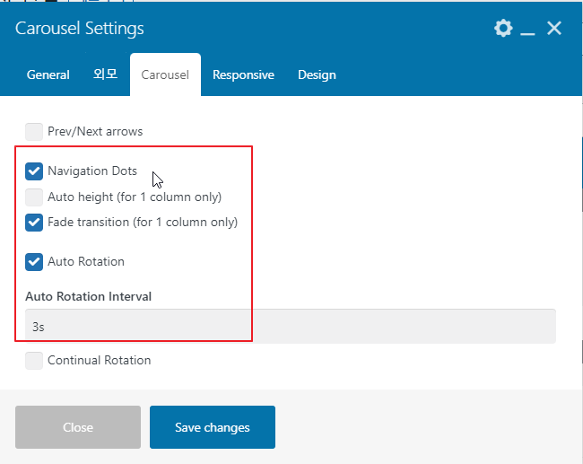Click the Auto Rotation Interval field
The height and width of the screenshot is (464, 583).
pos(291,327)
